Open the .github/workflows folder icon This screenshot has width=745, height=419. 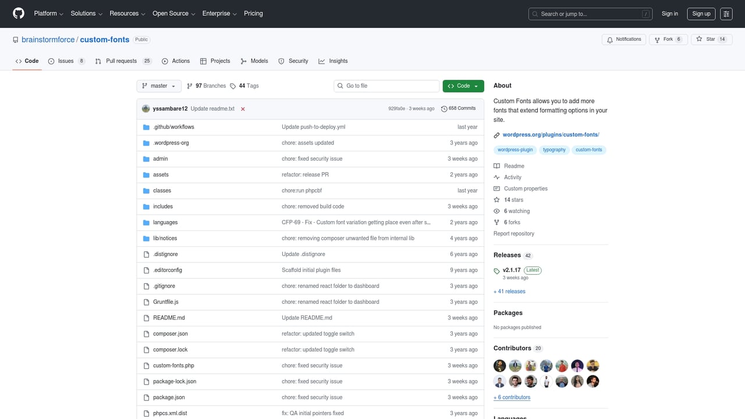coord(146,126)
